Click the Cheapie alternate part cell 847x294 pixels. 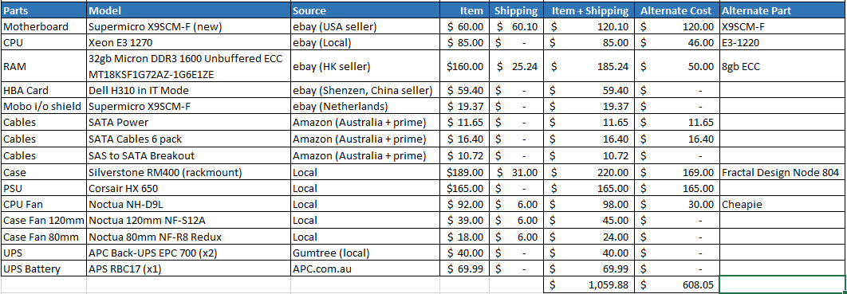pos(782,205)
